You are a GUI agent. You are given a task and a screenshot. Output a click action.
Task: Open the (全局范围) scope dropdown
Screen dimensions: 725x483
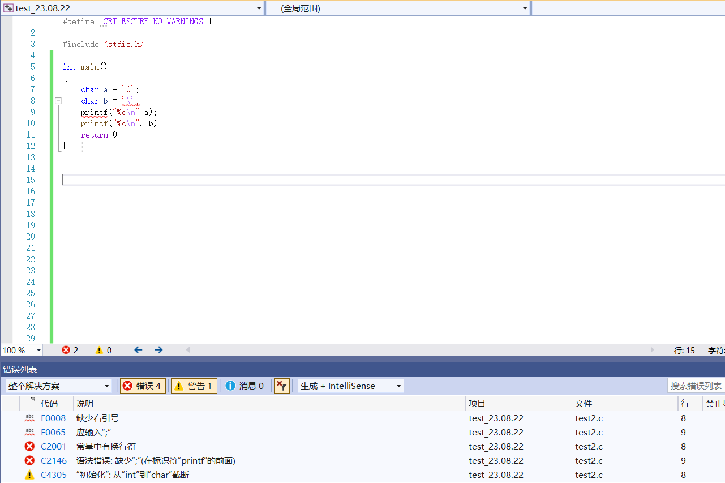pos(525,8)
